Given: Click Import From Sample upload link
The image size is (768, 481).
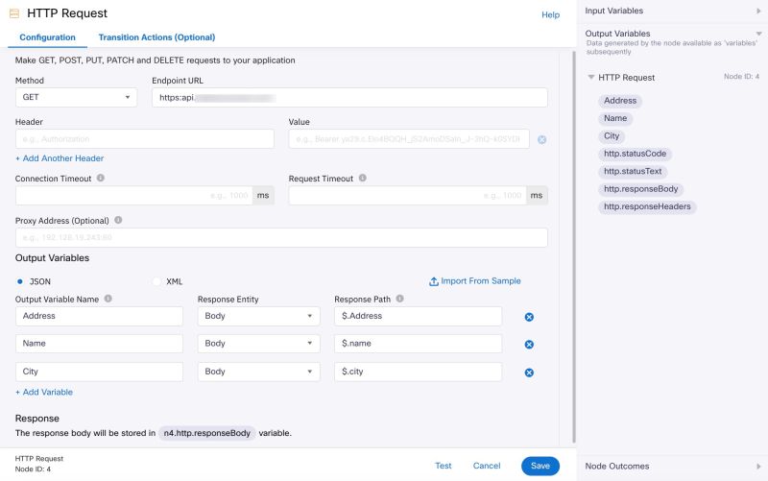Looking at the screenshot, I should click(474, 281).
